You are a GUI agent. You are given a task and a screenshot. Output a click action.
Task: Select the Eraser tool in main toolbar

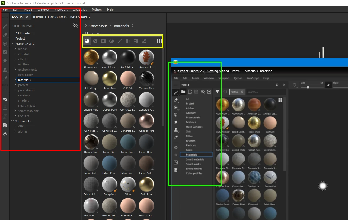[5, 35]
